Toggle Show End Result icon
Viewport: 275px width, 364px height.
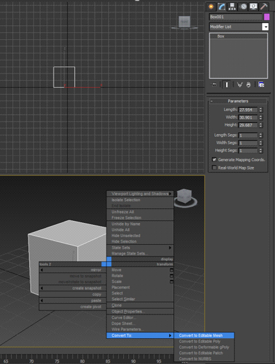pyautogui.click(x=227, y=85)
